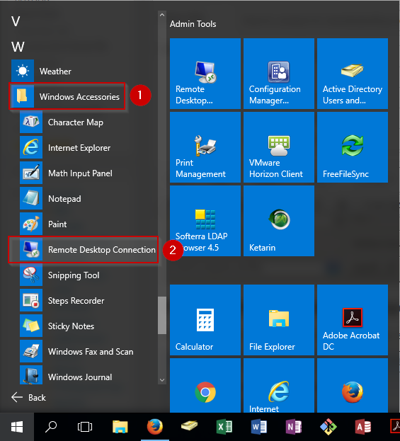Screen dimensions: 400x441
Task: Jump to letter V section header
Action: tap(16, 21)
